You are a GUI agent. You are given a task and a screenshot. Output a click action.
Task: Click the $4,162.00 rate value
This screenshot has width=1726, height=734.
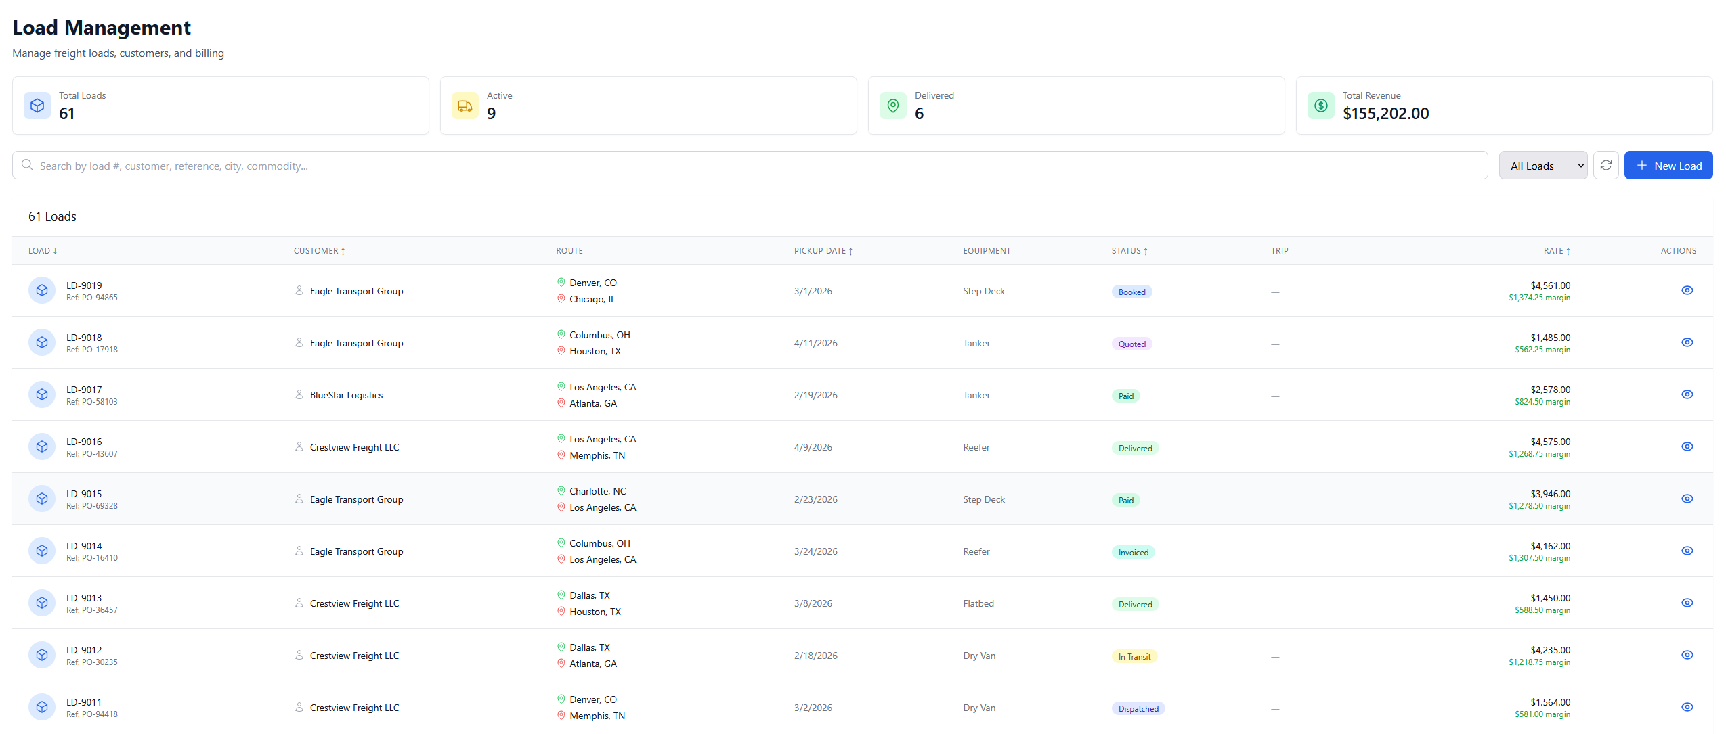click(x=1550, y=546)
